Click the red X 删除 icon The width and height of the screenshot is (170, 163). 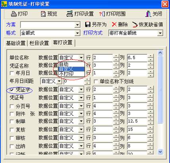114,25
